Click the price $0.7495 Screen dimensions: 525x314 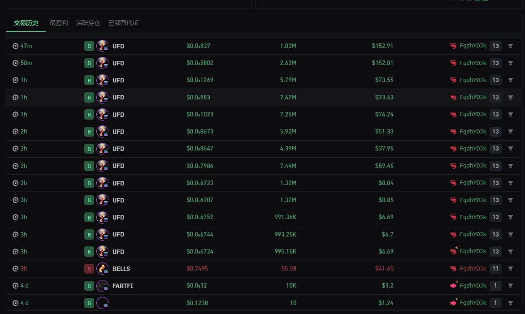click(x=197, y=268)
